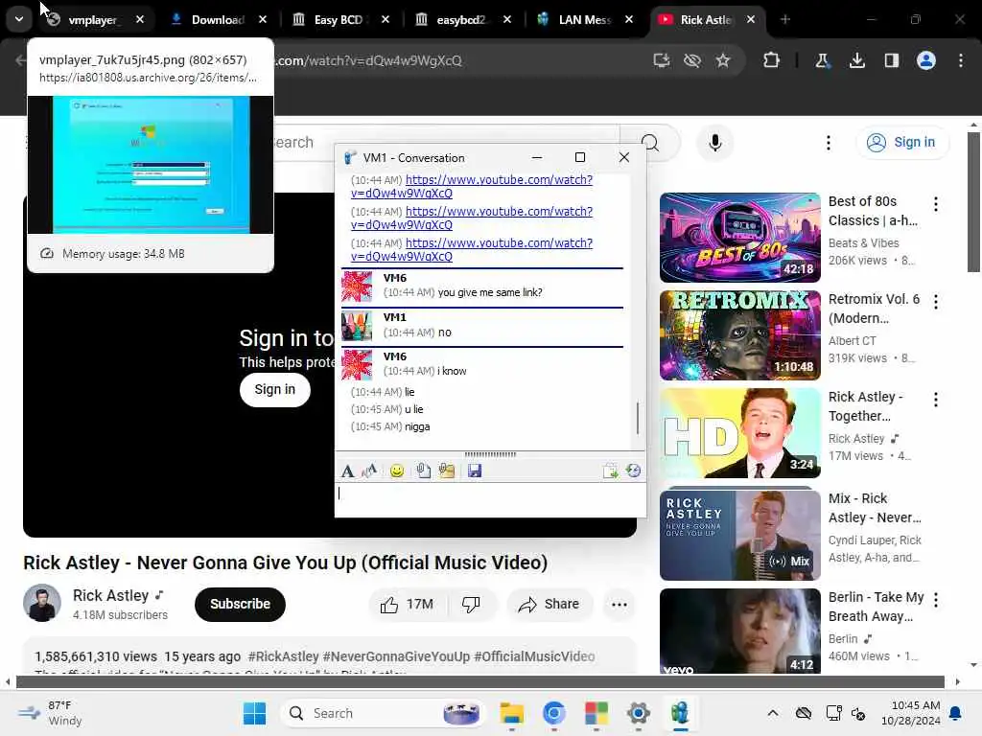Save the conversation with floppy icon
This screenshot has width=982, height=736.
click(x=475, y=471)
